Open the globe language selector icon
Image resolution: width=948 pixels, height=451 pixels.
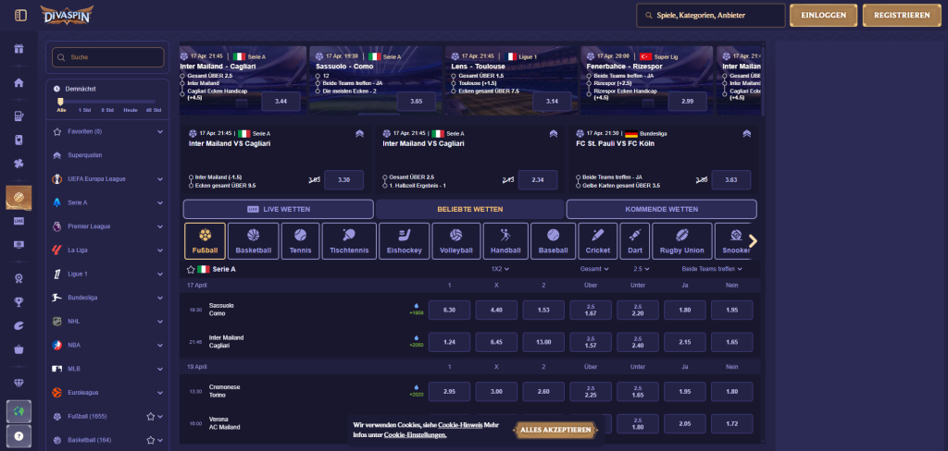[x=19, y=411]
